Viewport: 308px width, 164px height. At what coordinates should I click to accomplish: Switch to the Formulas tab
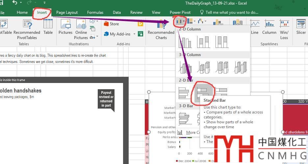click(x=95, y=12)
